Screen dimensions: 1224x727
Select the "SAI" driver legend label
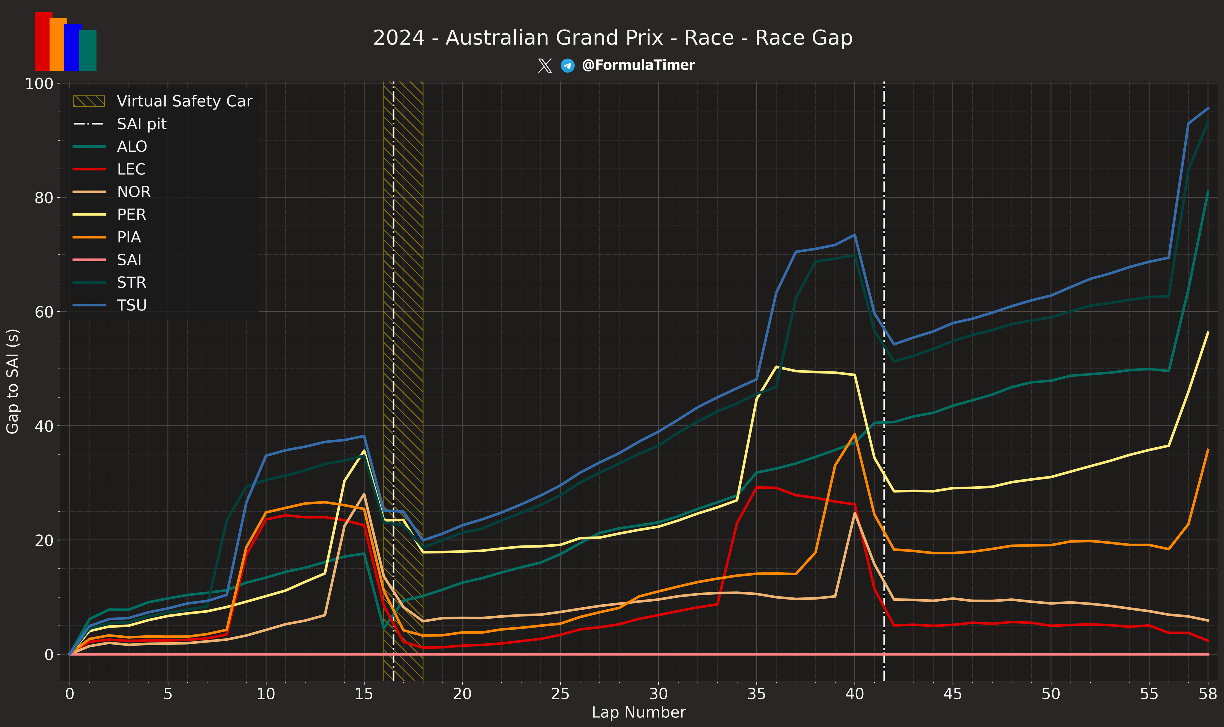(129, 260)
